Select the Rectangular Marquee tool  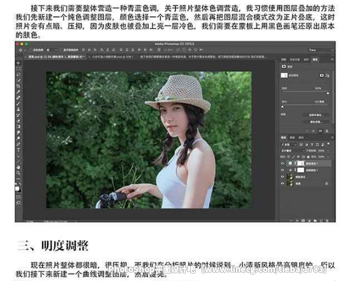pyautogui.click(x=19, y=69)
